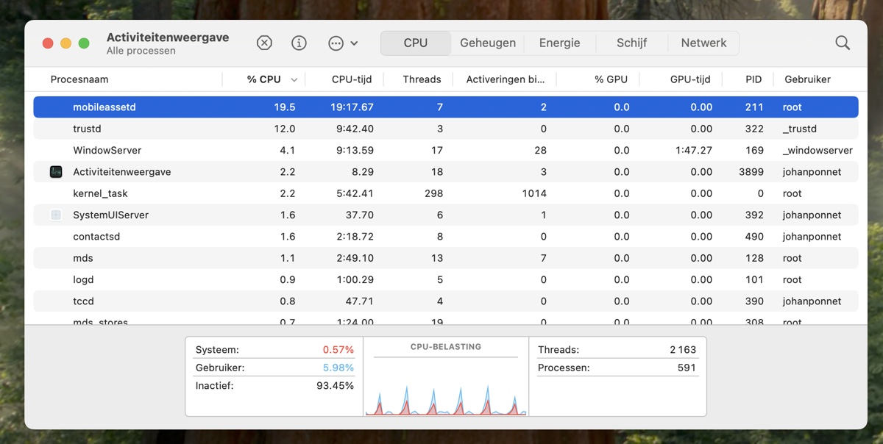Open the Schijf tab

coord(631,43)
